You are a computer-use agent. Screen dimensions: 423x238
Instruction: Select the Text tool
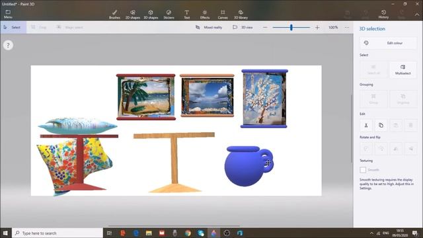(186, 15)
